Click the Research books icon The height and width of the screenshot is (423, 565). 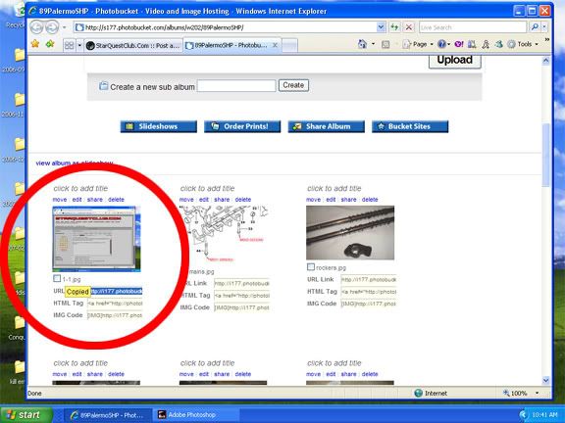[x=472, y=44]
